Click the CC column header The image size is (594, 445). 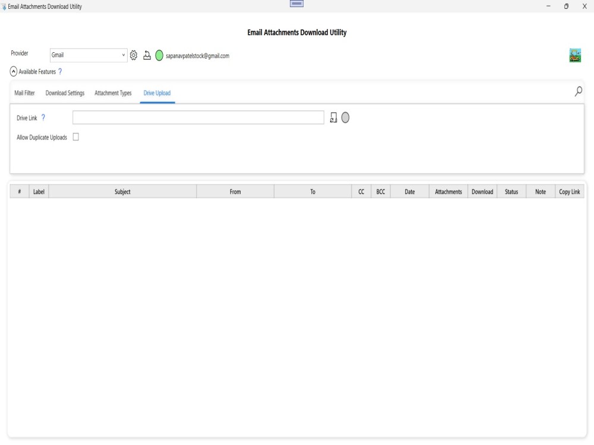pyautogui.click(x=361, y=192)
